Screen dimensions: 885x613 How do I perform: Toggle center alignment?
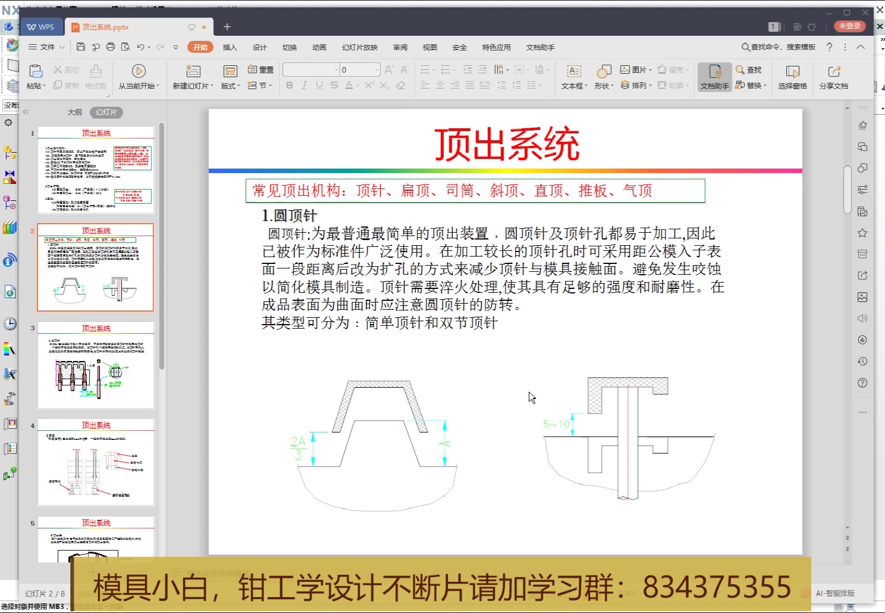440,85
